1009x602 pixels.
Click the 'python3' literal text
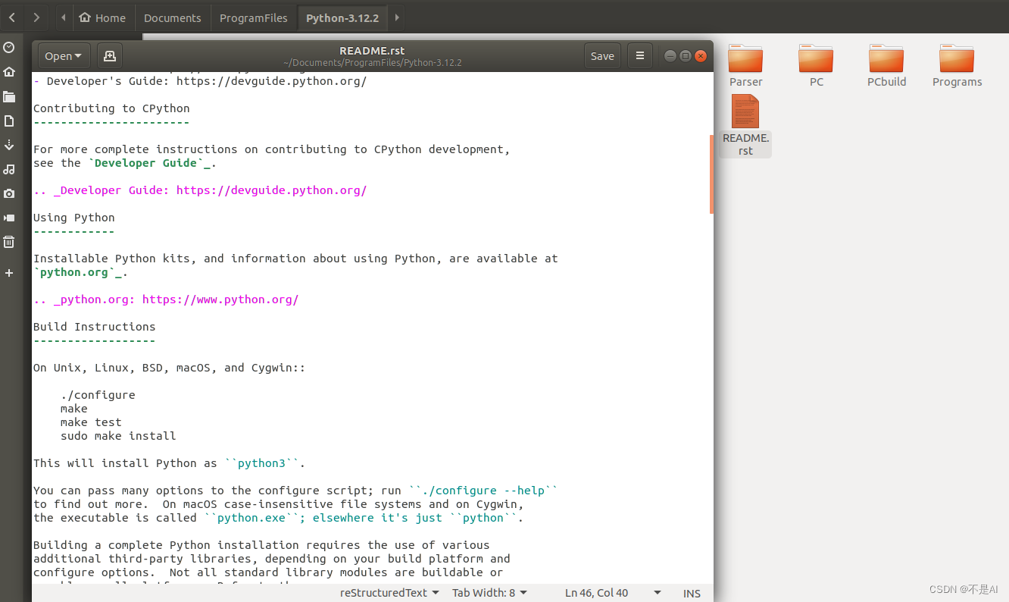click(261, 463)
